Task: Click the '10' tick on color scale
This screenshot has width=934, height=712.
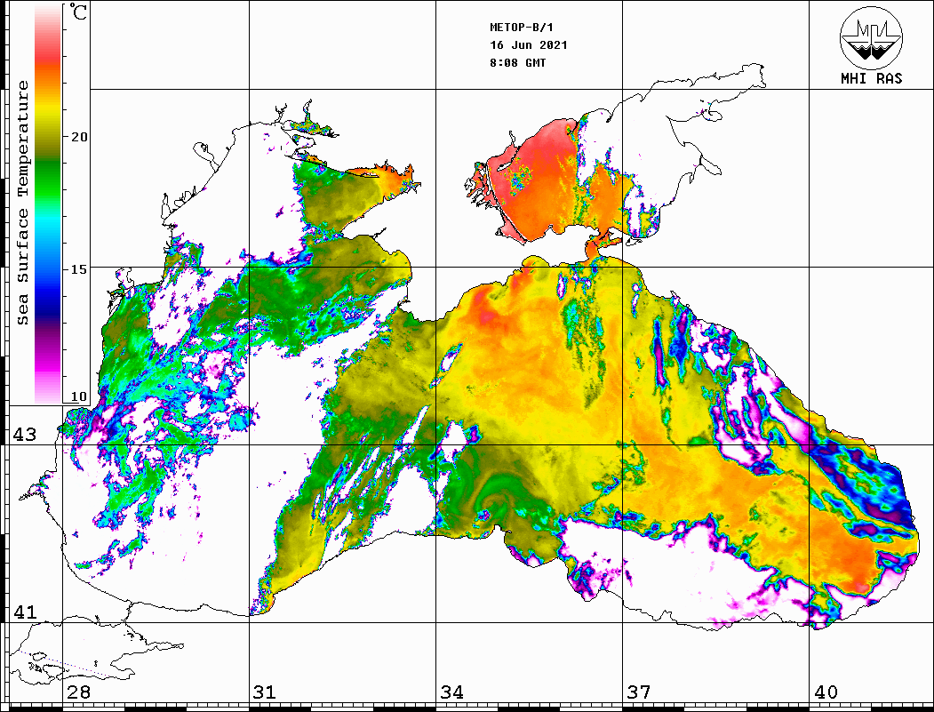Action: [x=79, y=396]
